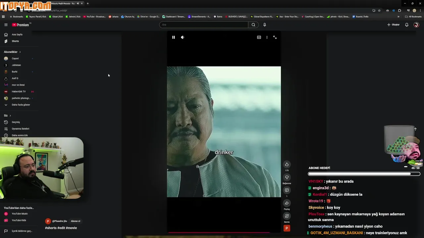Open a new browser tab
The width and height of the screenshot is (424, 238).
tap(88, 3)
